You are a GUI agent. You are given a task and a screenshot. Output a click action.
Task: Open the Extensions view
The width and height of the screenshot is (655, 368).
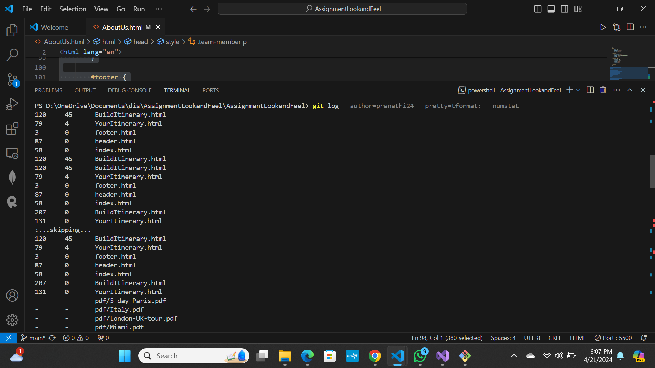pyautogui.click(x=12, y=129)
